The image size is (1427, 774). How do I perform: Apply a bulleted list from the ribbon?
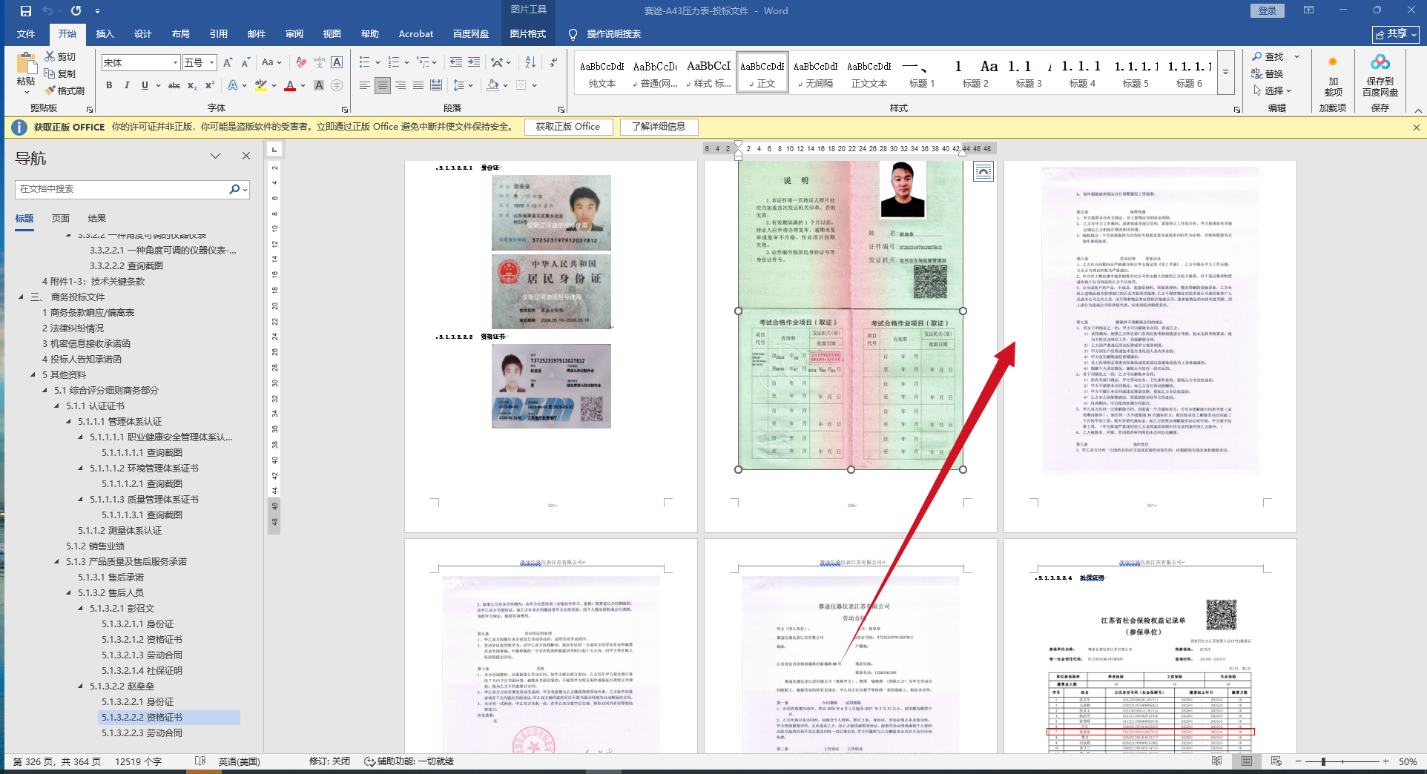click(365, 62)
